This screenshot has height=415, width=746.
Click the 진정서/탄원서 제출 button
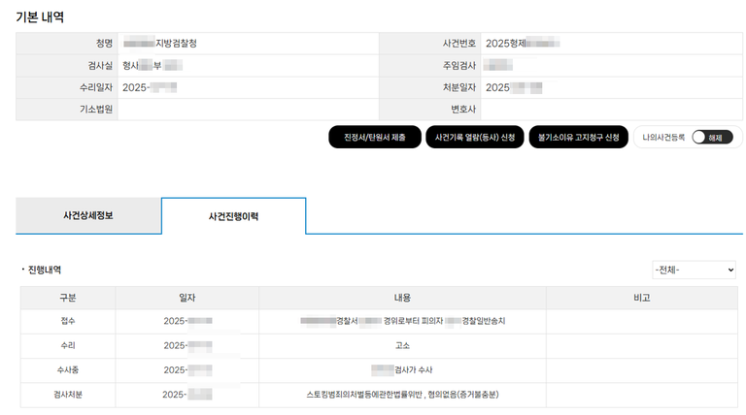pyautogui.click(x=374, y=138)
